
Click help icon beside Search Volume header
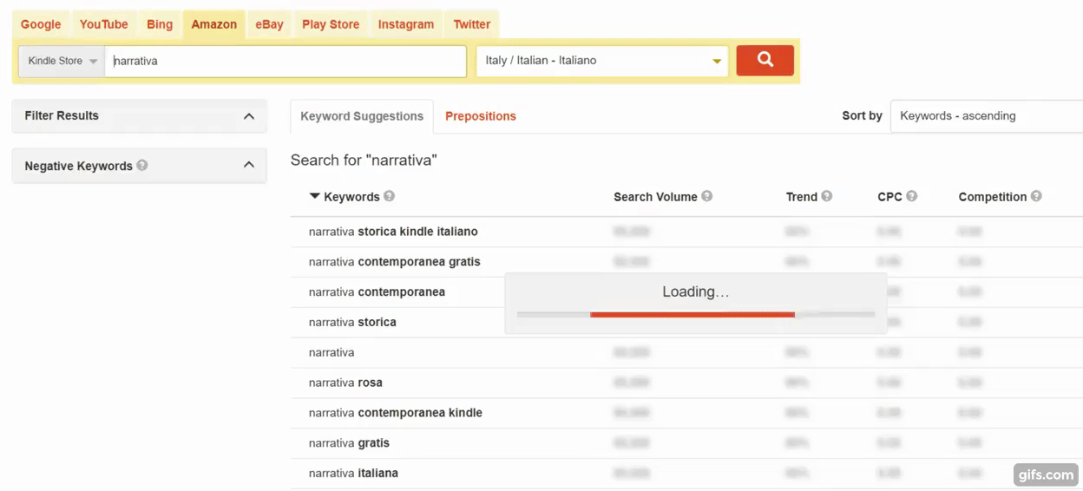click(x=707, y=196)
